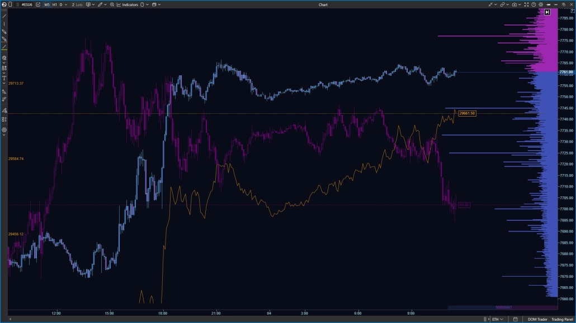Select the vertical line drawing tool
Viewport: 576px width, 323px height.
[4, 24]
